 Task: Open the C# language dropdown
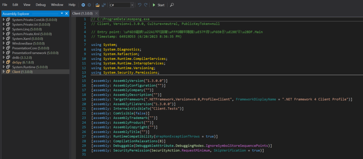[122, 5]
